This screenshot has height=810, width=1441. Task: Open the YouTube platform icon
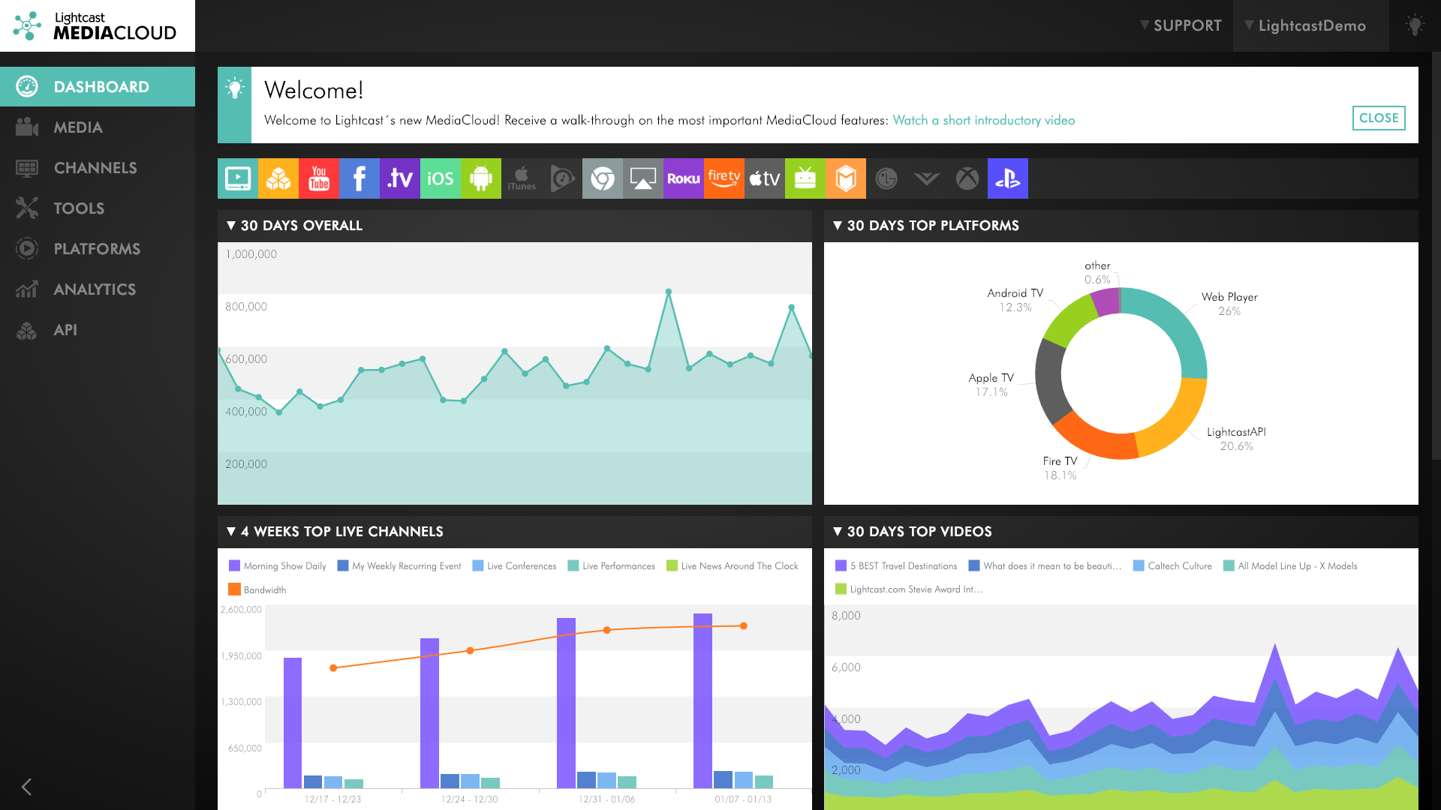point(318,178)
